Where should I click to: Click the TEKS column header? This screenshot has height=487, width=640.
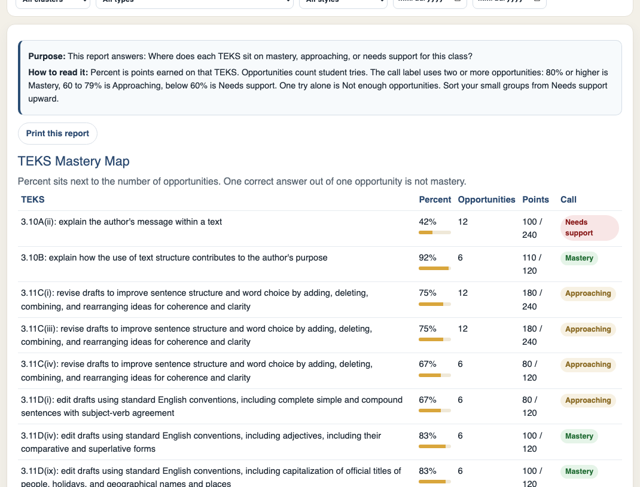click(x=33, y=200)
